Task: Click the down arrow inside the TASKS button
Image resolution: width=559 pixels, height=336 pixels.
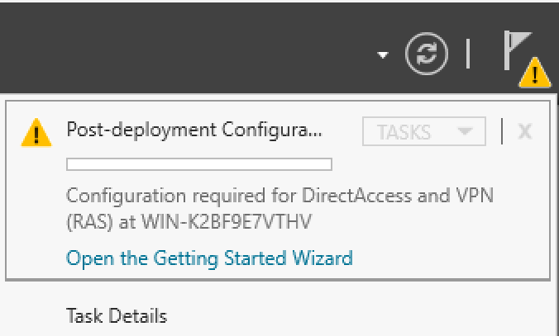Action: (465, 131)
